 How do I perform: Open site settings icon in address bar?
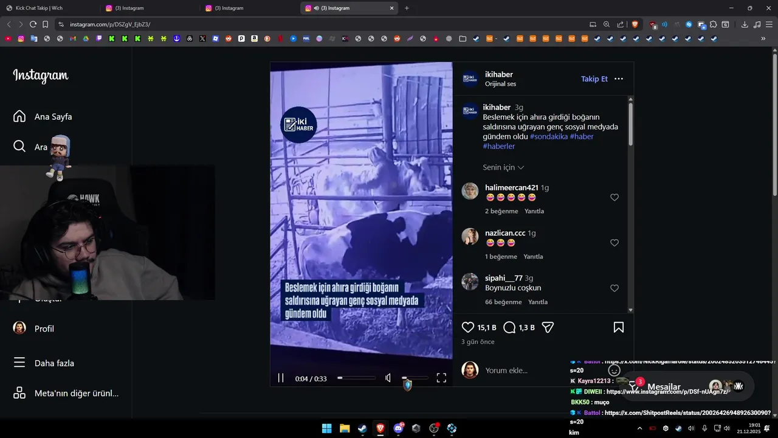[x=60, y=24]
